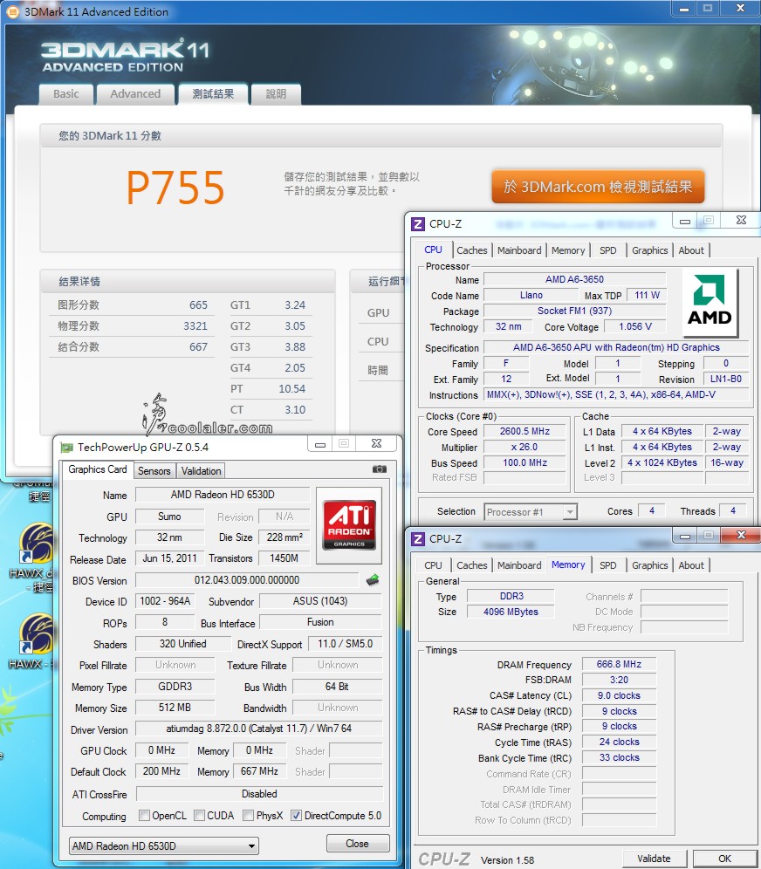Open the Sensors tab in GPU-Z
761x869 pixels.
[154, 470]
